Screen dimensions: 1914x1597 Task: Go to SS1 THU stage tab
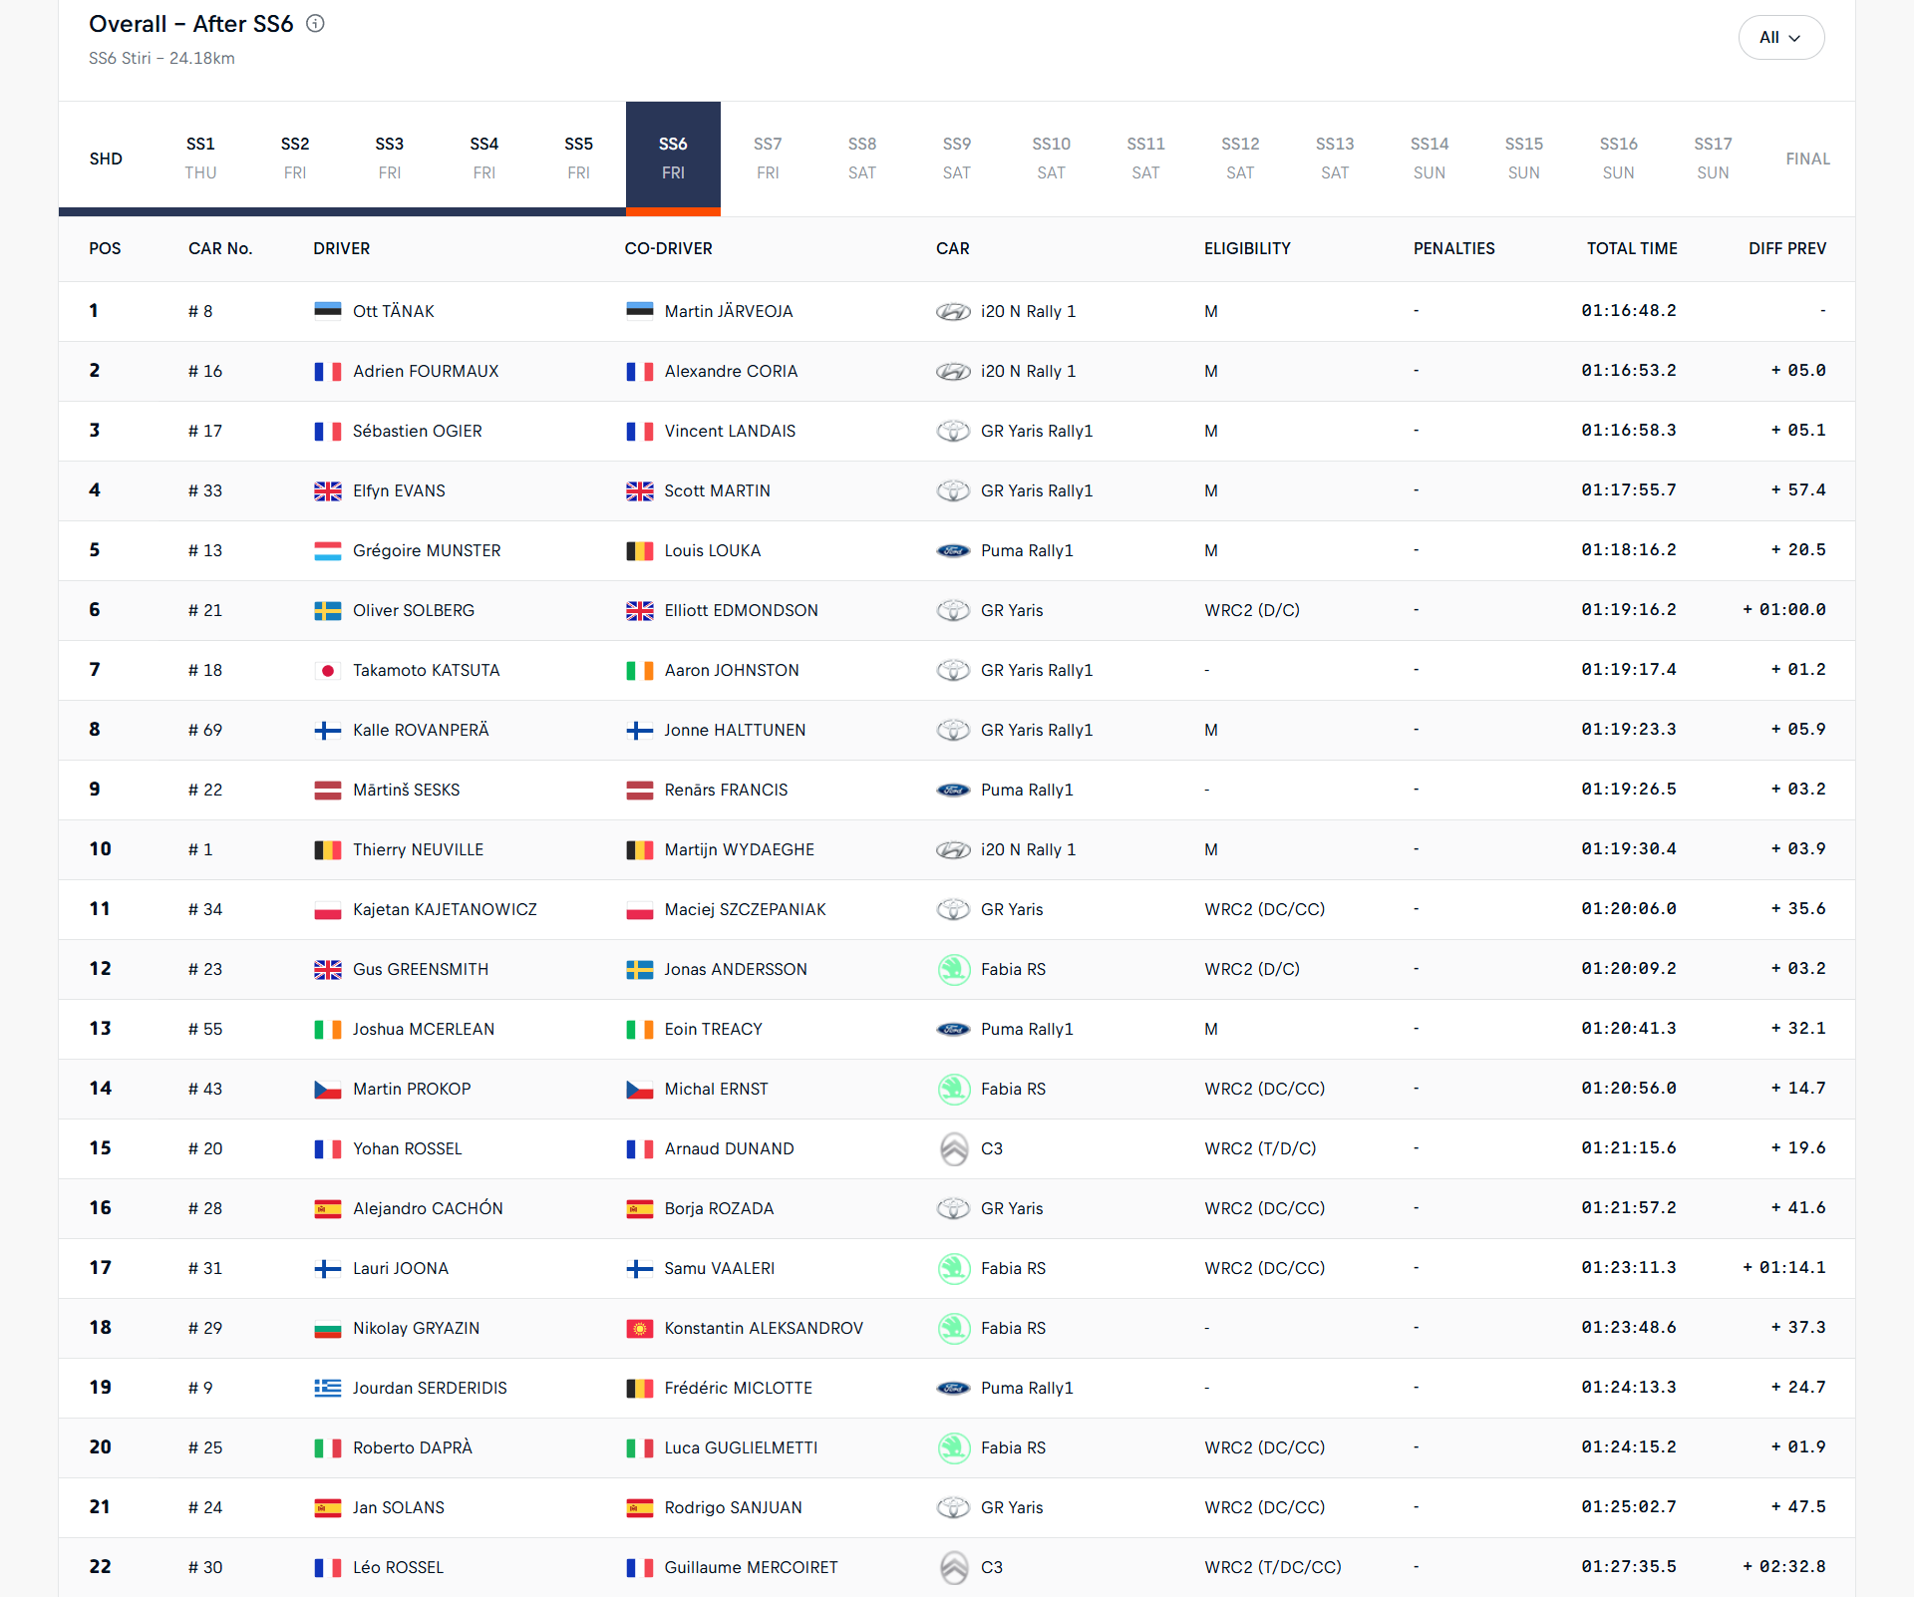200,159
